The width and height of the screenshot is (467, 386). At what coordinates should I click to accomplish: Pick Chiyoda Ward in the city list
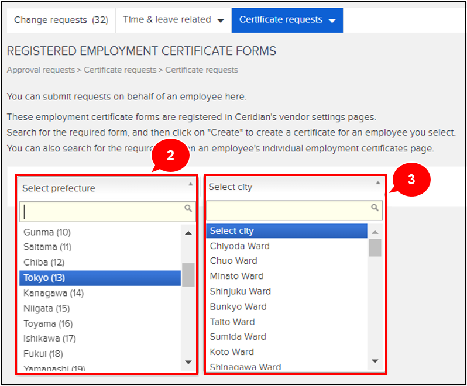pyautogui.click(x=240, y=246)
